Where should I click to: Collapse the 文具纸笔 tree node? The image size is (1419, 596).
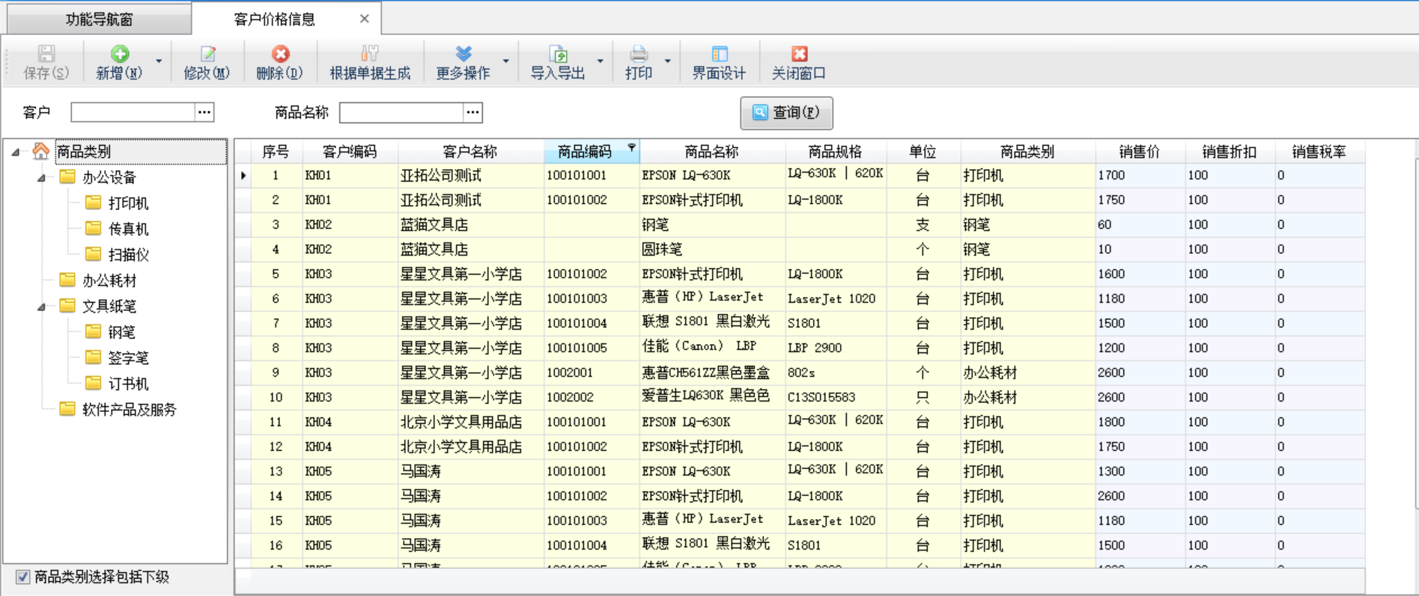42,307
